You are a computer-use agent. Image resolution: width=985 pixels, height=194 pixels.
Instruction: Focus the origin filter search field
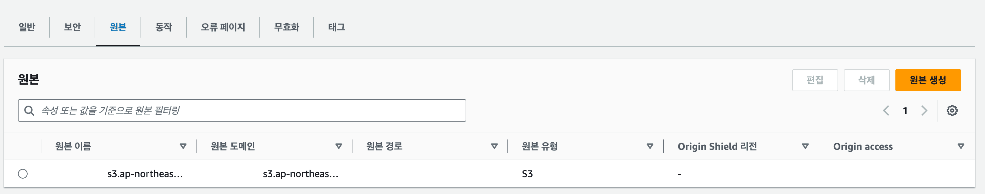point(249,111)
